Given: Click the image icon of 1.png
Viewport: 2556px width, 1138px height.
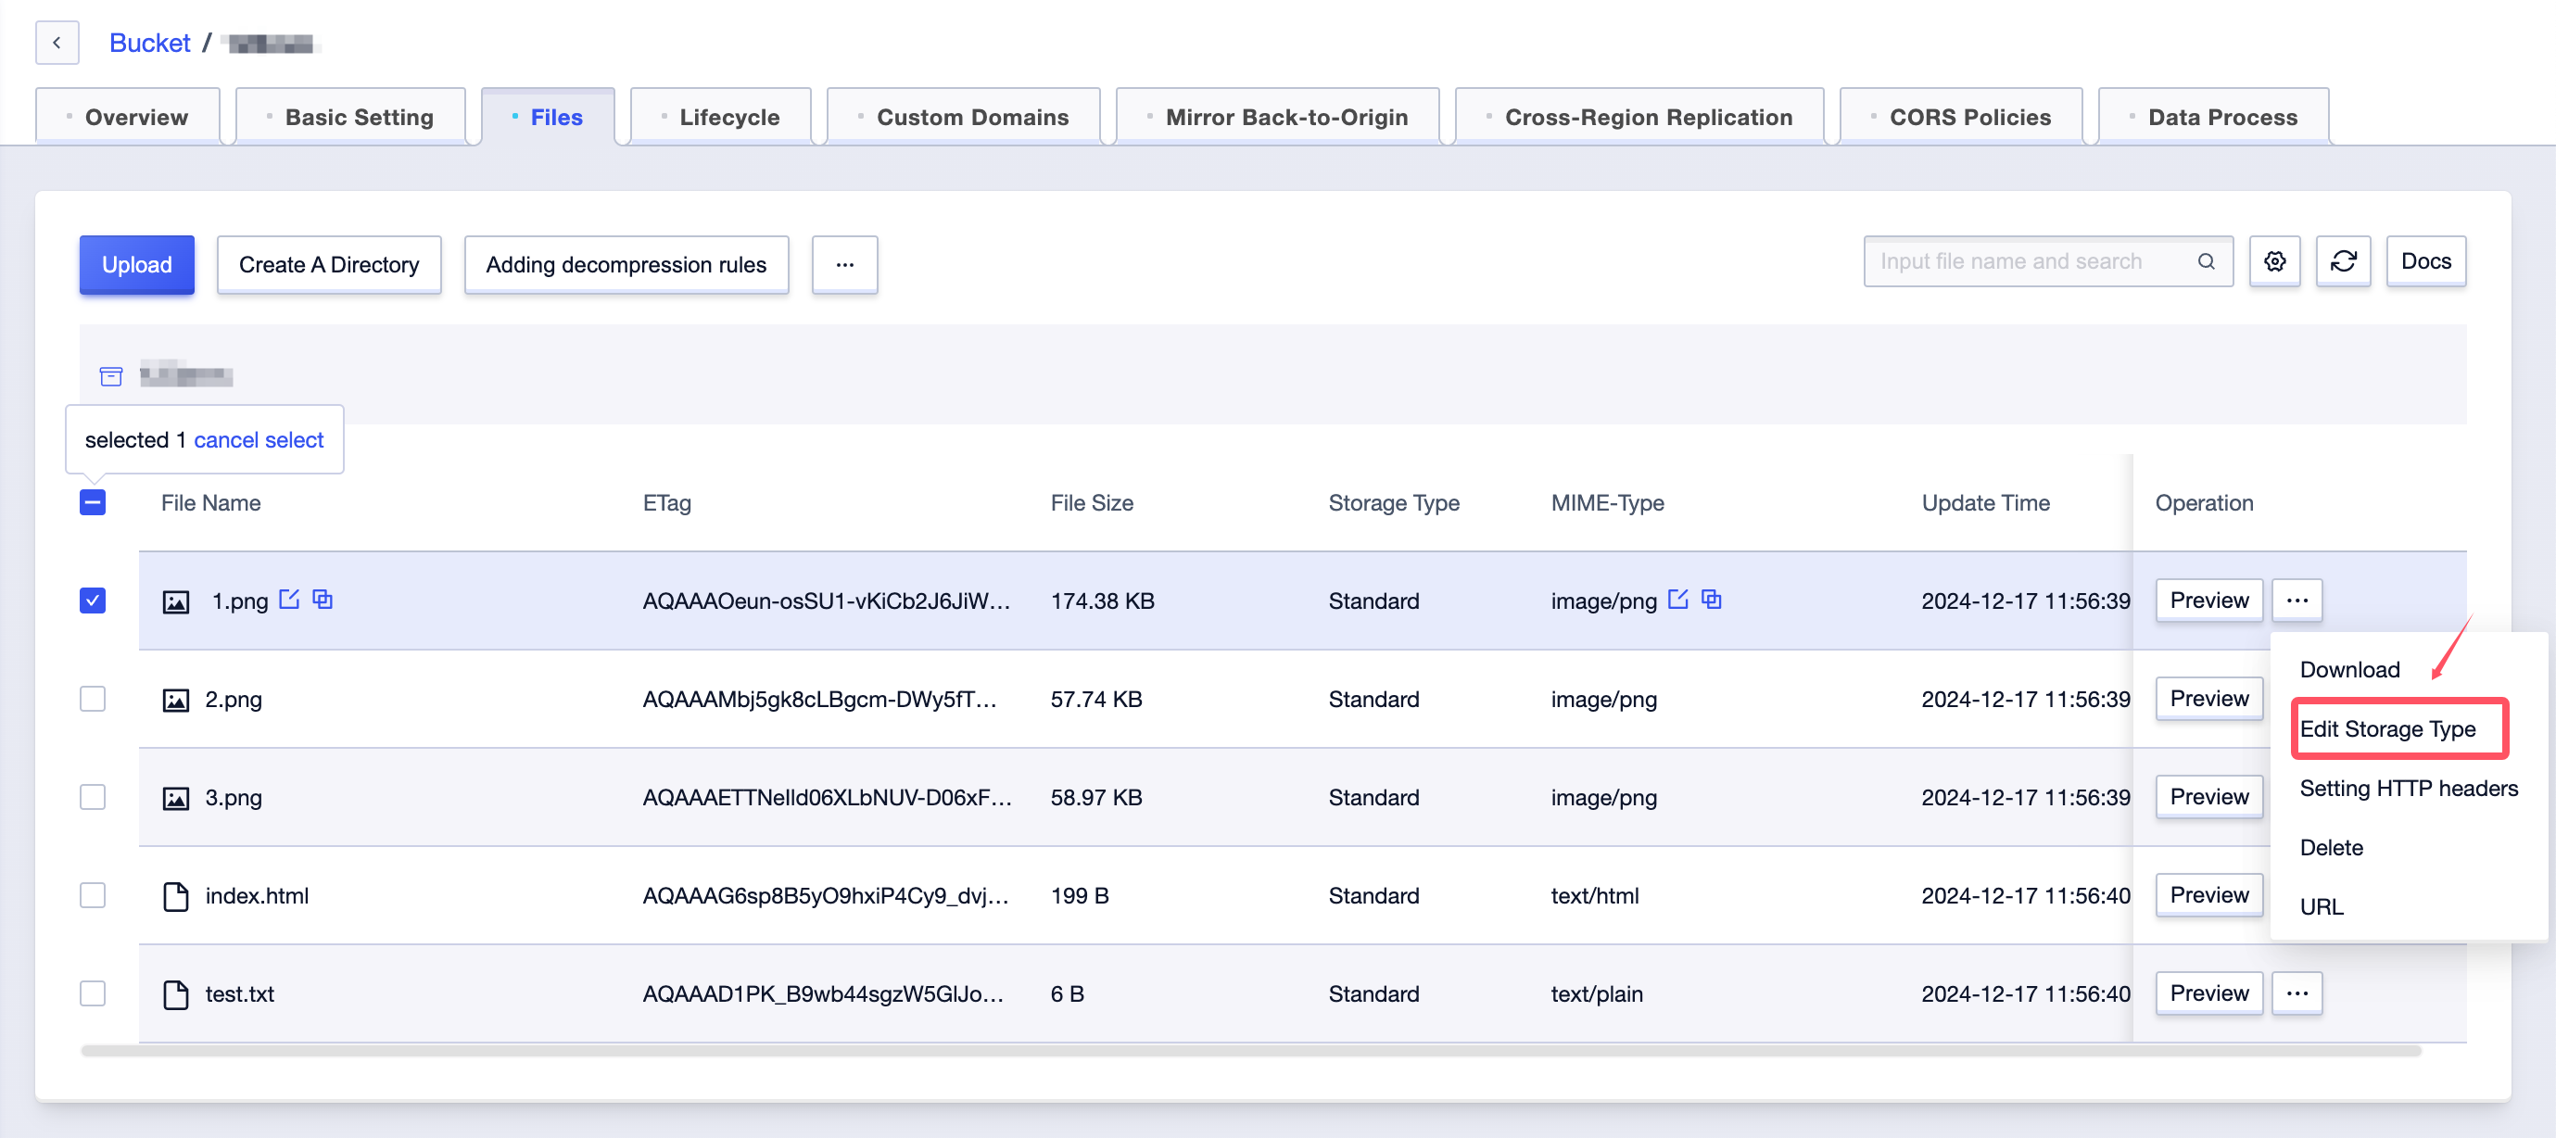Looking at the screenshot, I should pyautogui.click(x=176, y=601).
